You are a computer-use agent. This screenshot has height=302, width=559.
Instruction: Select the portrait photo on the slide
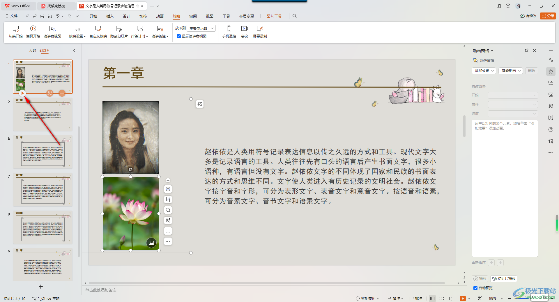[131, 137]
